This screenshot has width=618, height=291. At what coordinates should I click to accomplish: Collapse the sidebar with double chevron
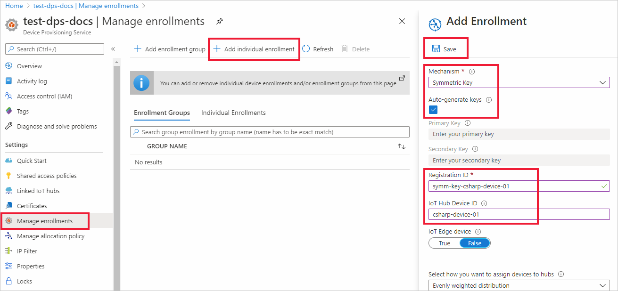click(113, 49)
